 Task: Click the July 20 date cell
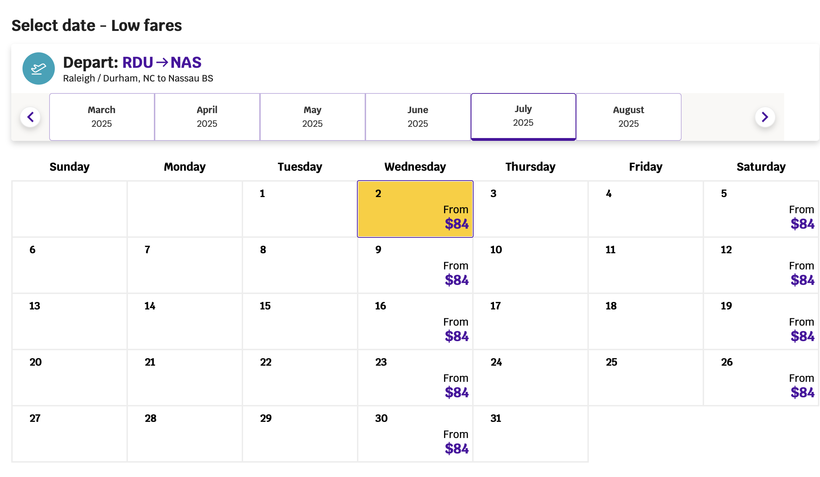click(70, 378)
